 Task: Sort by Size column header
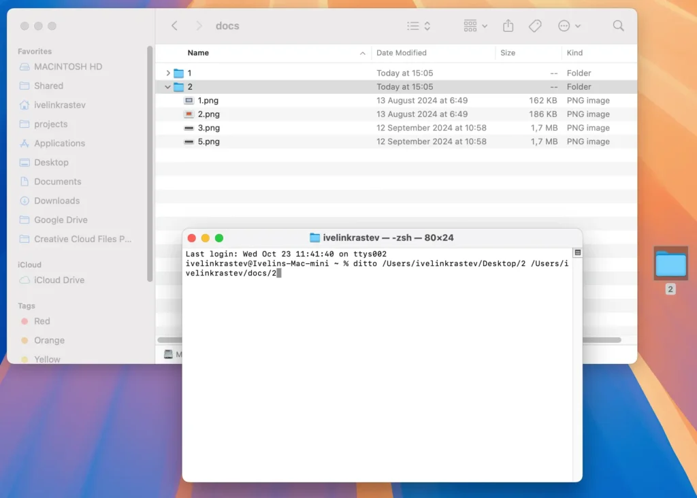[x=508, y=53]
